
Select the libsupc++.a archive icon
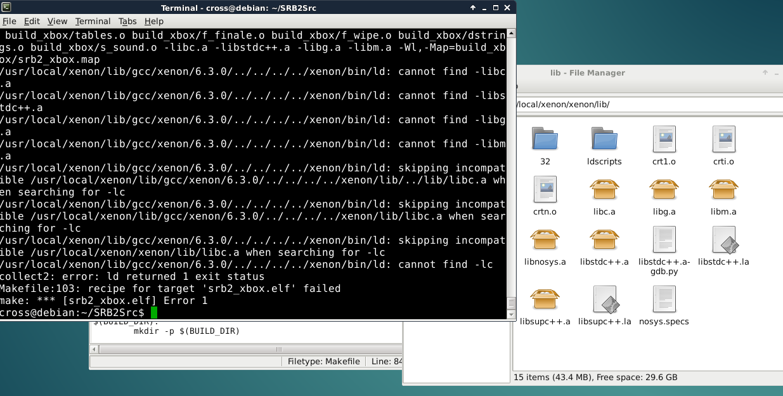pyautogui.click(x=545, y=299)
